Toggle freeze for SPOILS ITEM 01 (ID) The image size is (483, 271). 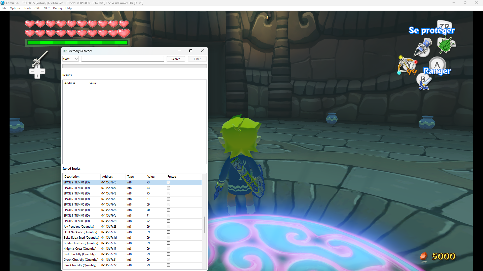168,182
